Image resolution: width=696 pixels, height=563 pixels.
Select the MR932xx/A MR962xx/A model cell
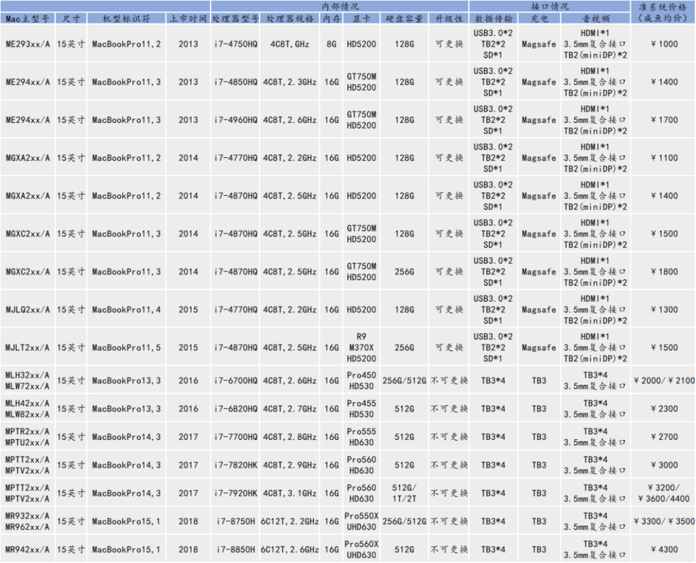pyautogui.click(x=28, y=521)
